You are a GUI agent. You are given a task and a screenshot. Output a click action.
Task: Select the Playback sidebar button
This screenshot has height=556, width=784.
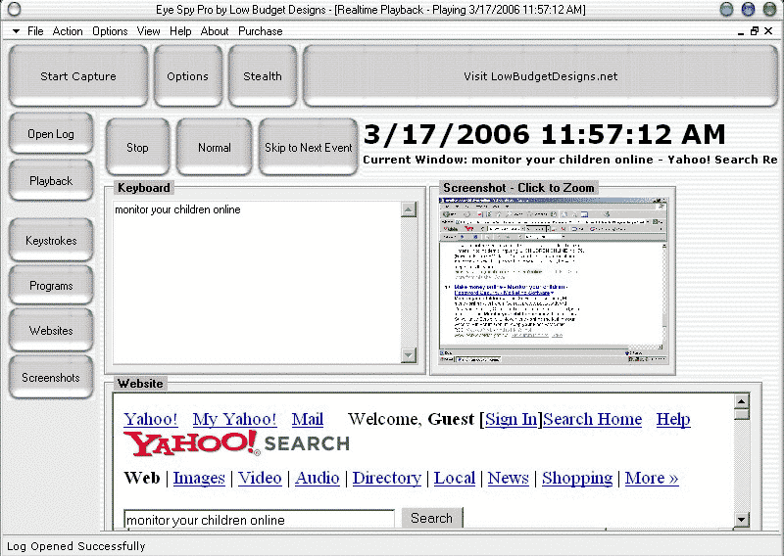click(x=51, y=180)
